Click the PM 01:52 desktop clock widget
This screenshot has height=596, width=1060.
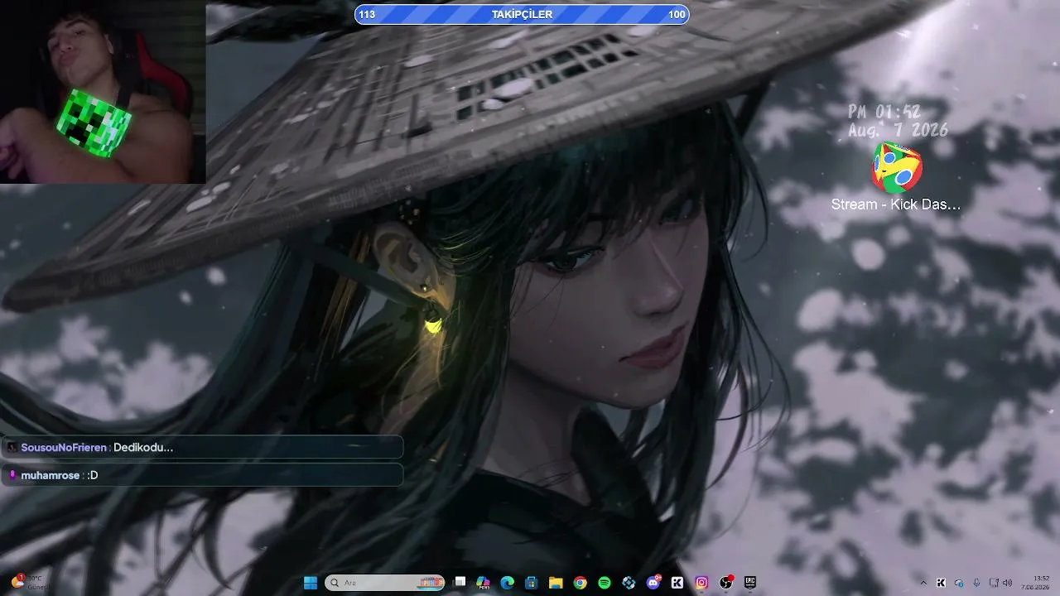898,121
